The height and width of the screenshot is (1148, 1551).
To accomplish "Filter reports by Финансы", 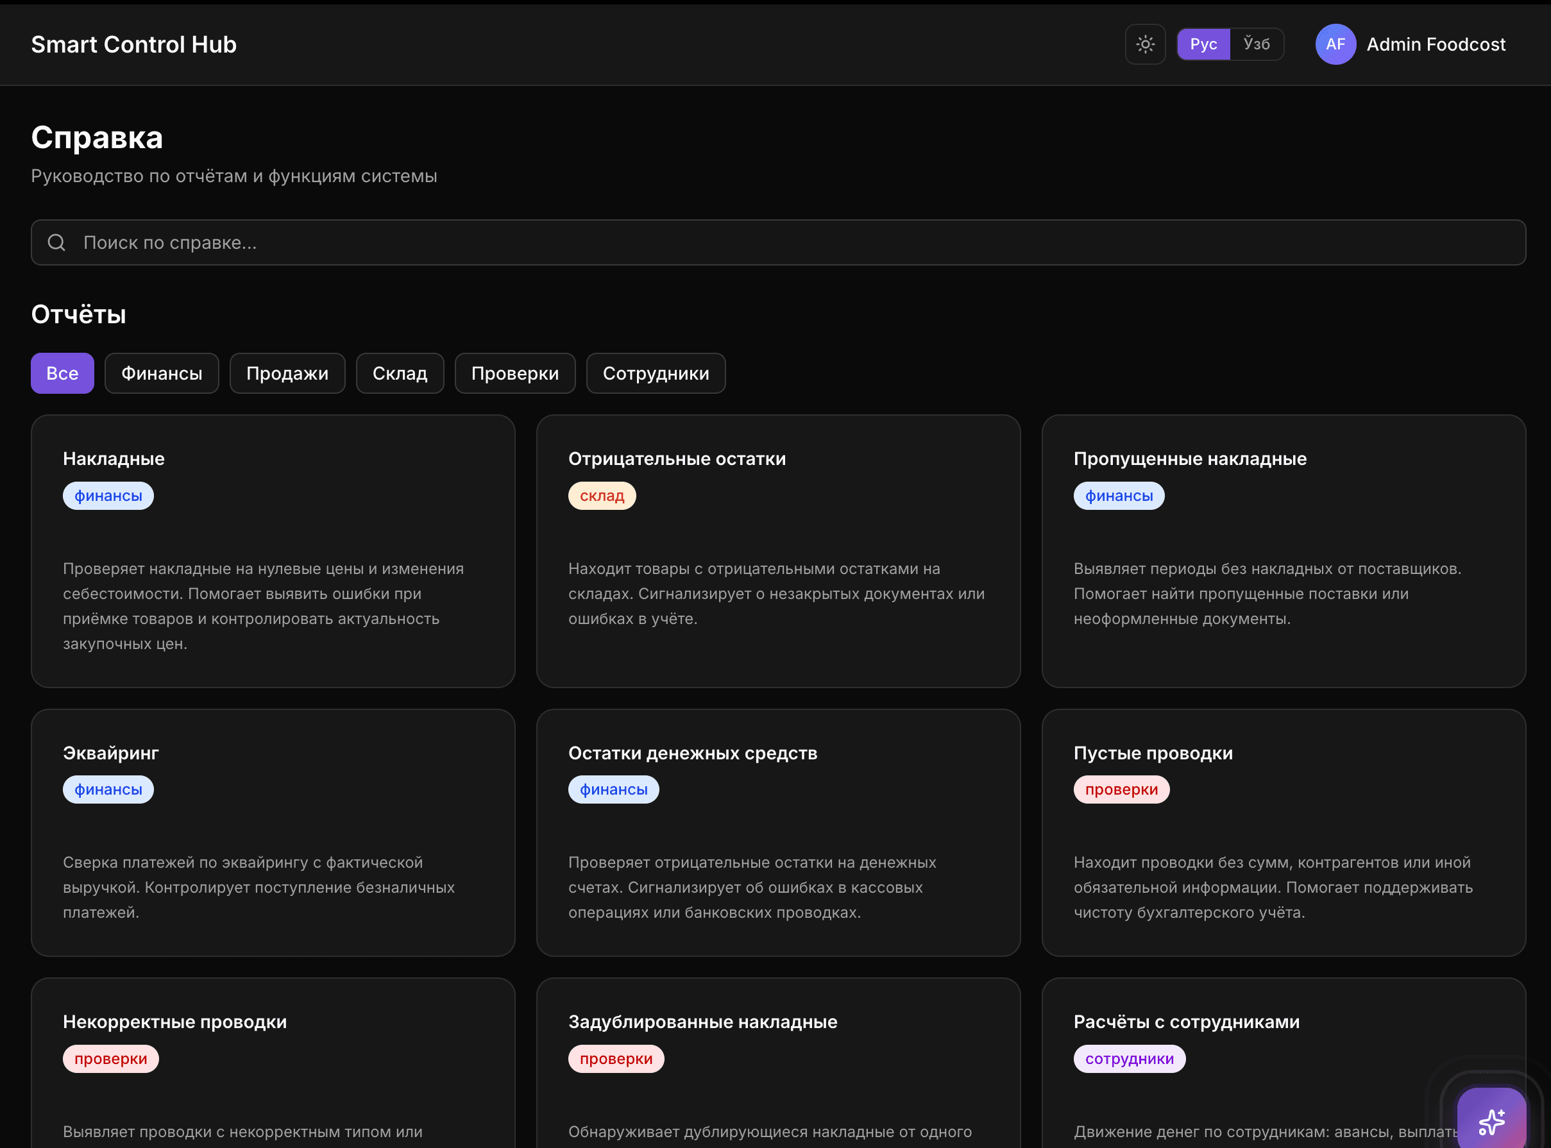I will (162, 373).
